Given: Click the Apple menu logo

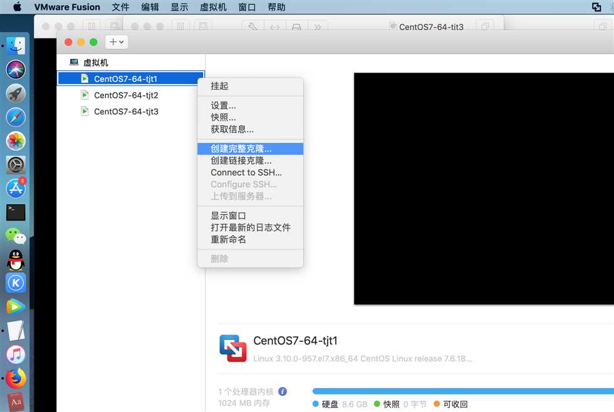Looking at the screenshot, I should click(x=18, y=7).
